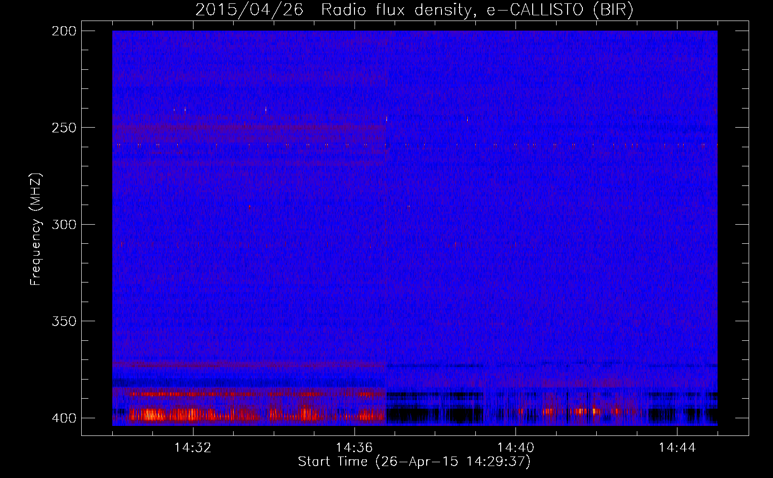Click the "Frequency (MHZ)" axis label
The height and width of the screenshot is (478, 773).
36,229
